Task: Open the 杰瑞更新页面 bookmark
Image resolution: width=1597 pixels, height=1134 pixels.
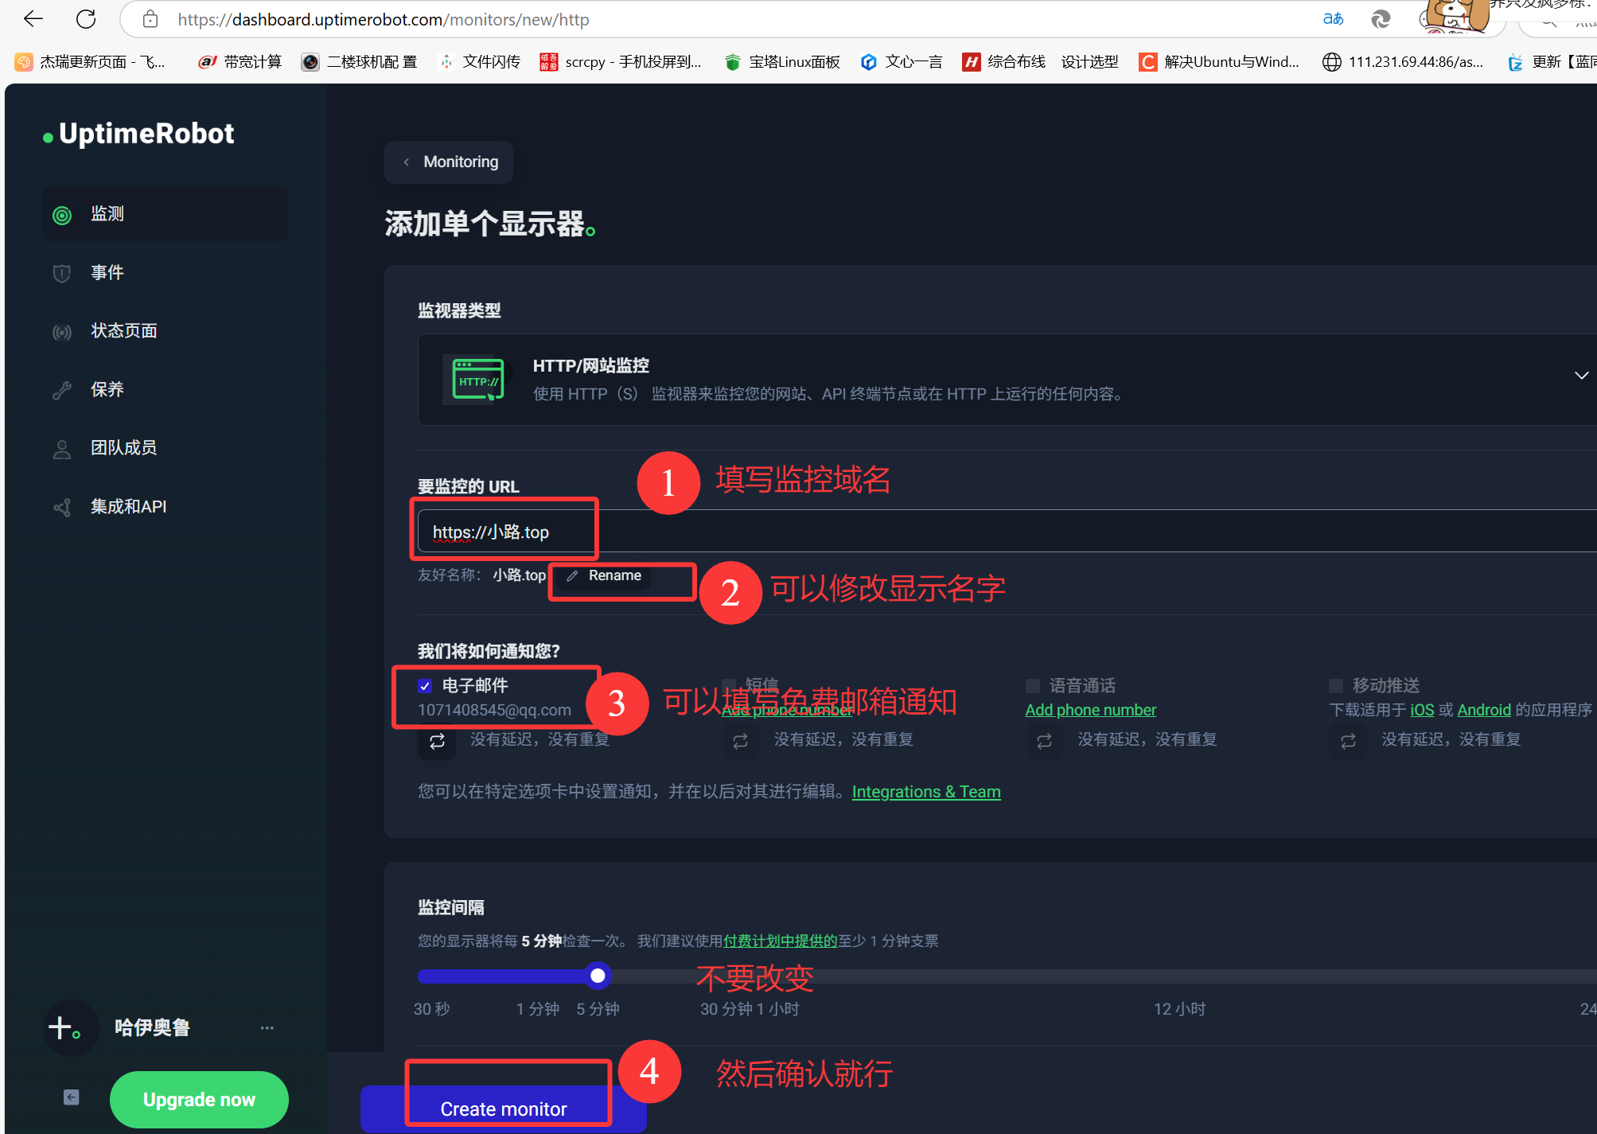Action: coord(92,62)
